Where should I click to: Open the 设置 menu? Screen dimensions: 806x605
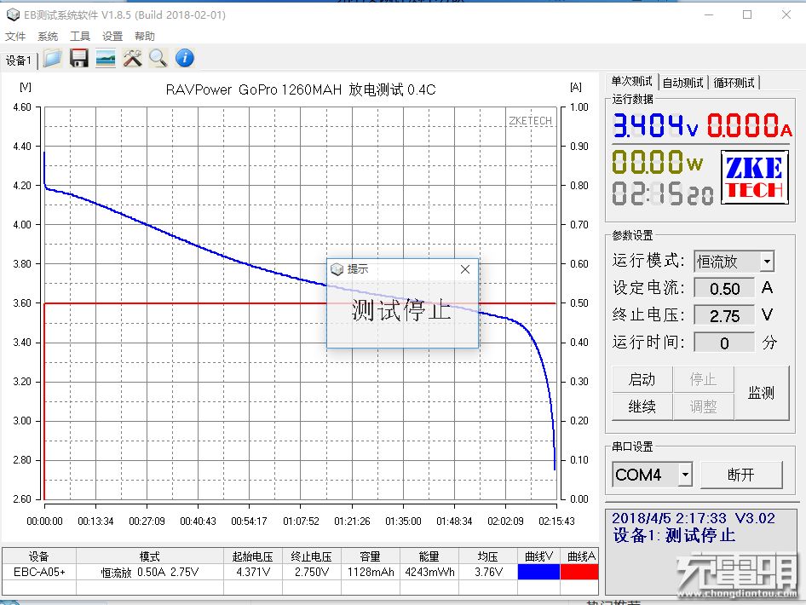click(x=112, y=37)
